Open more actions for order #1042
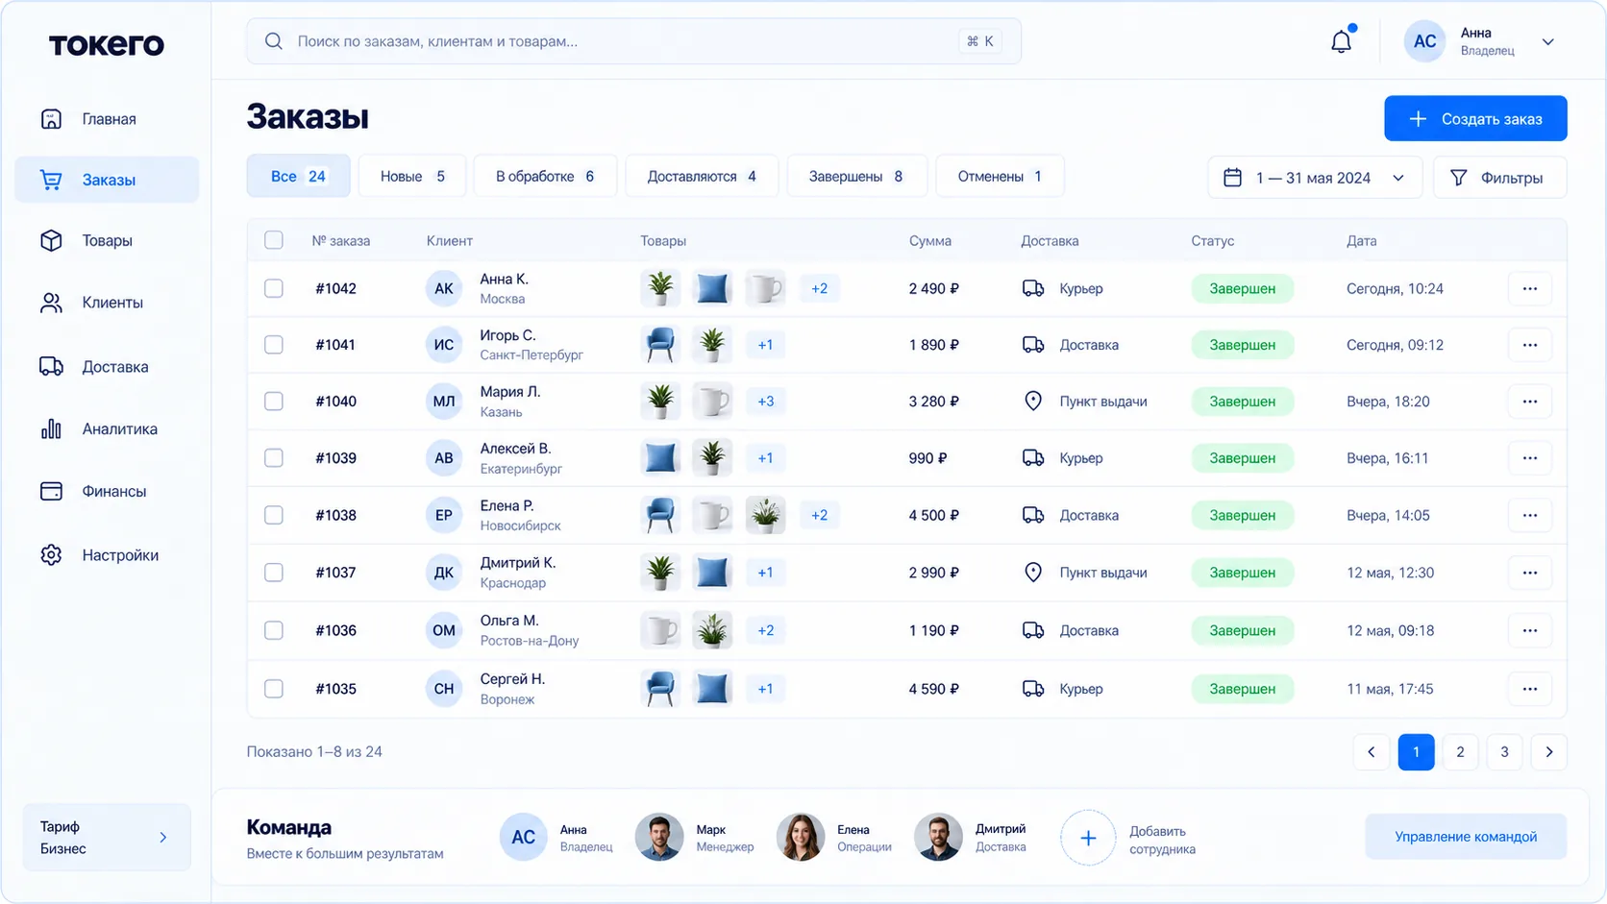Image resolution: width=1607 pixels, height=904 pixels. point(1529,288)
